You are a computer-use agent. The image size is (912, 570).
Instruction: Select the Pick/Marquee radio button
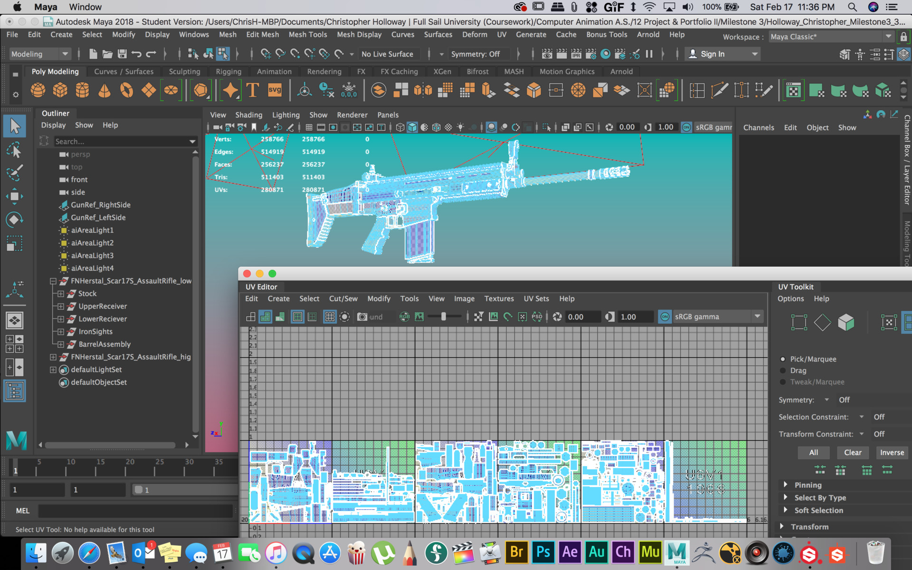coord(784,359)
